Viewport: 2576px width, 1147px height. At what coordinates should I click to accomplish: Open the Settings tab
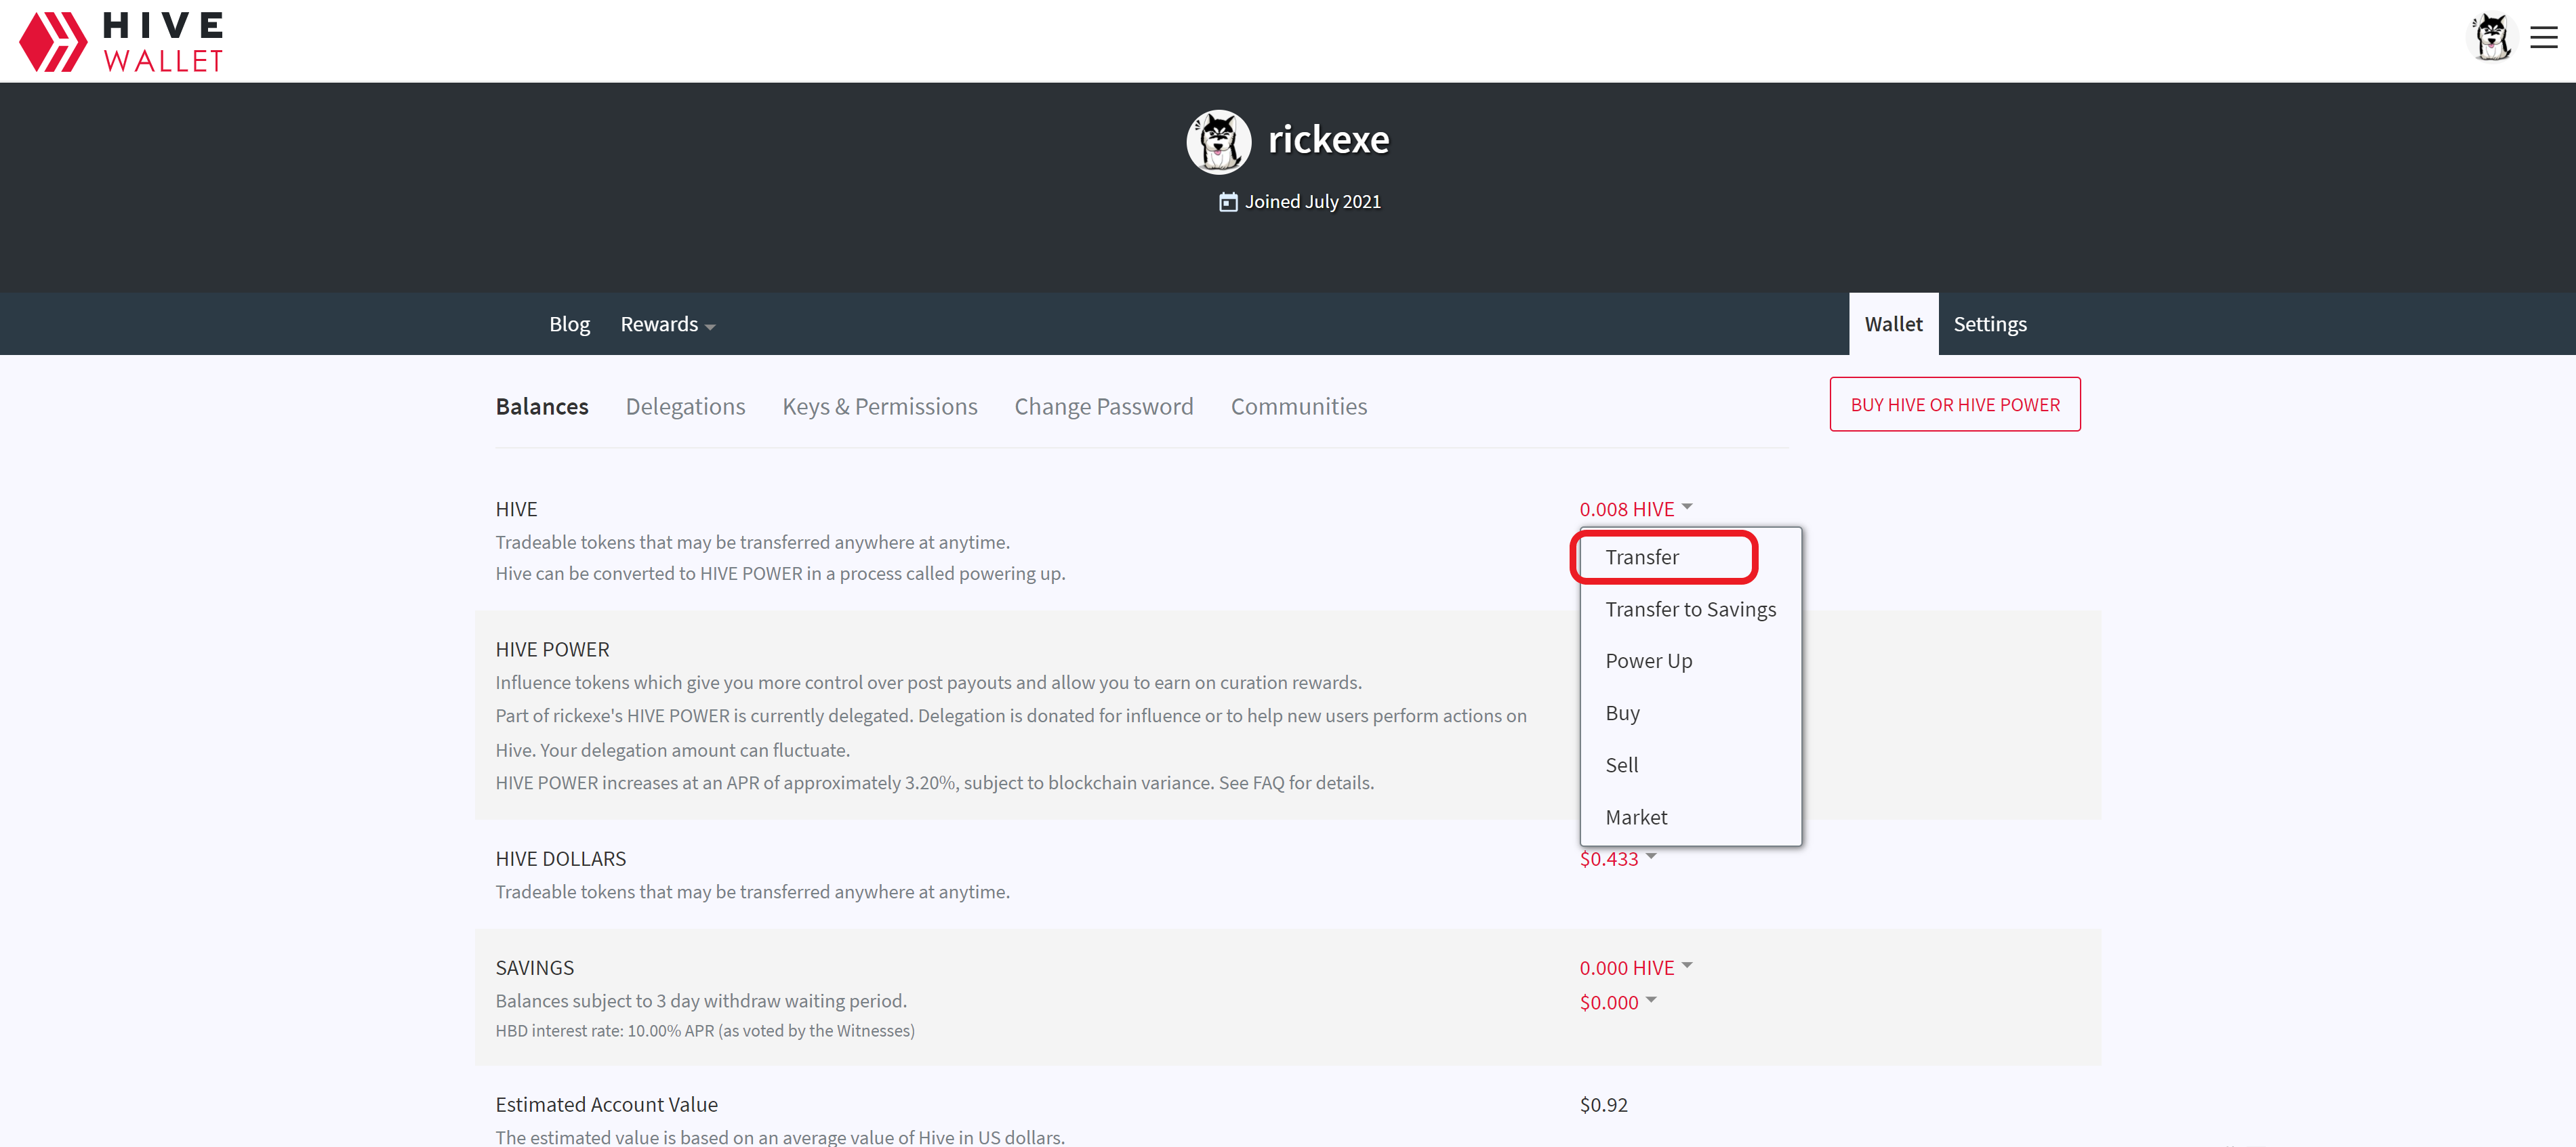pos(1990,324)
